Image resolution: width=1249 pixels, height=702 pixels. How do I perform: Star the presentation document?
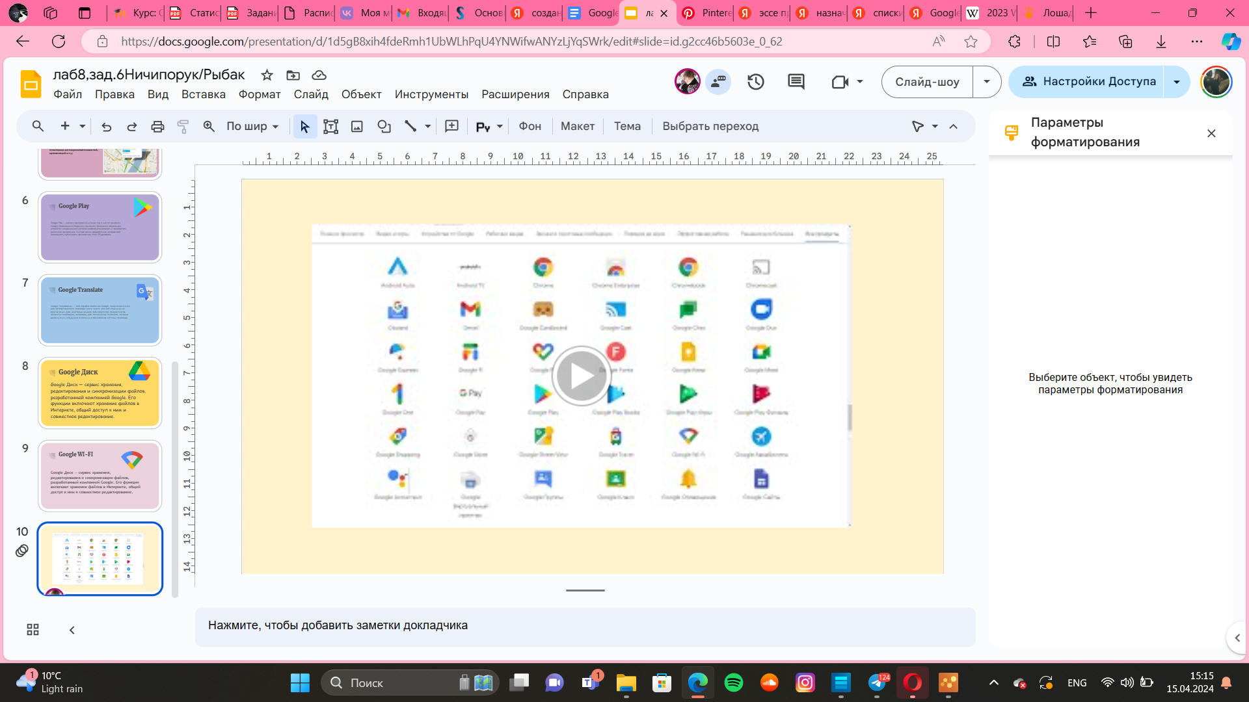[x=267, y=75]
